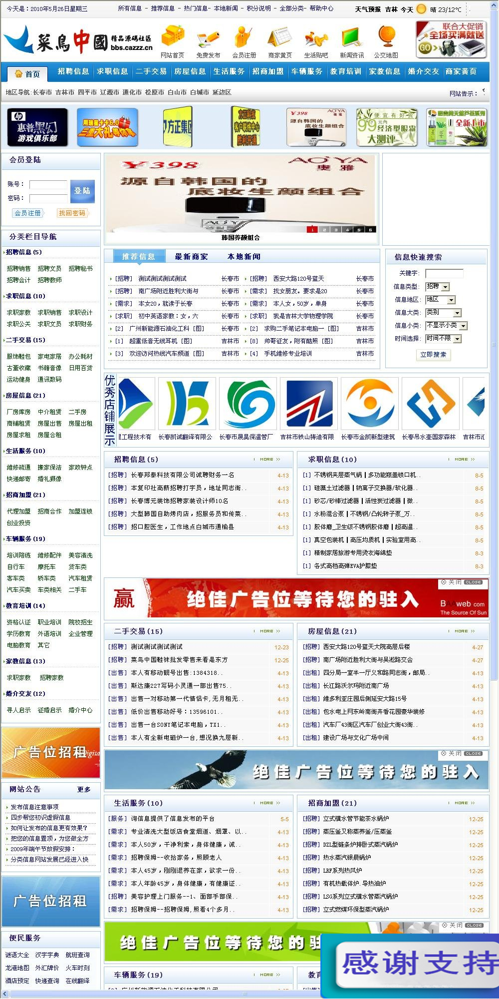Screen dimensions: 499x999
Task: Select slide 1 in banner carousel
Action: (x=312, y=229)
